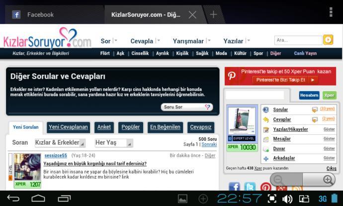Open the Sorular link in account panel

[x=280, y=109]
